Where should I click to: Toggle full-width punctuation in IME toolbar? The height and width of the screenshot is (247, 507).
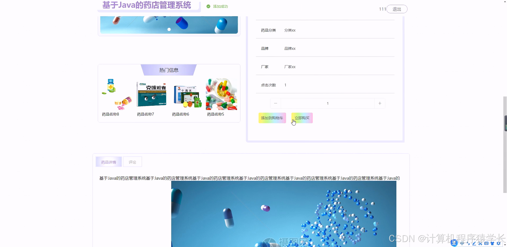[x=468, y=243]
